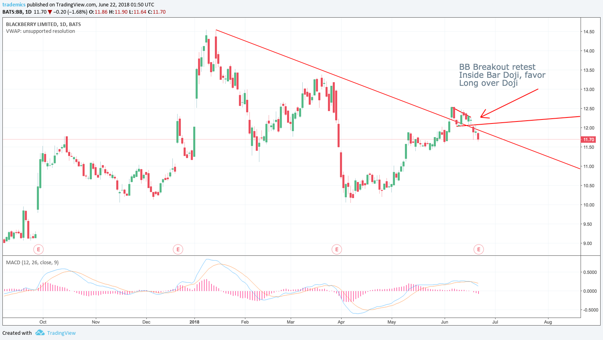This screenshot has height=340, width=603.
Task: Click the Jul time axis label
Action: click(495, 322)
